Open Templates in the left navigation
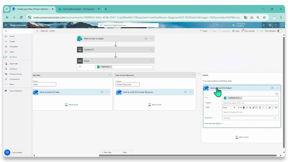The image size is (288, 162). tap(13, 47)
